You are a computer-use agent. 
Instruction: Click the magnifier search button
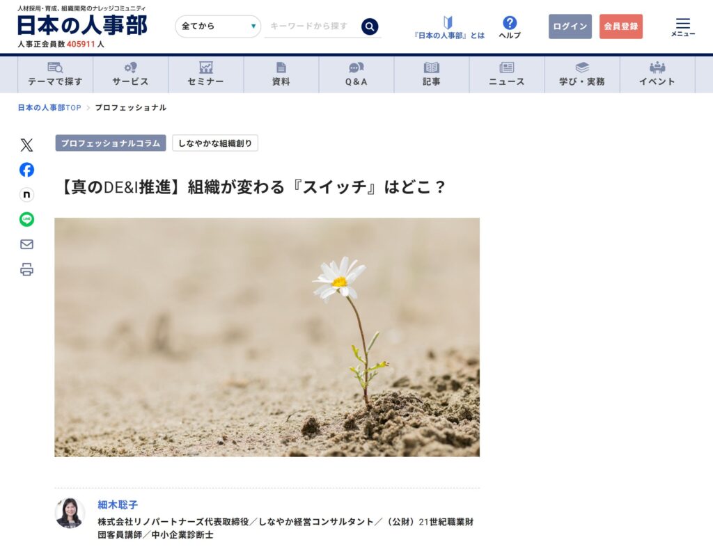[x=370, y=26]
